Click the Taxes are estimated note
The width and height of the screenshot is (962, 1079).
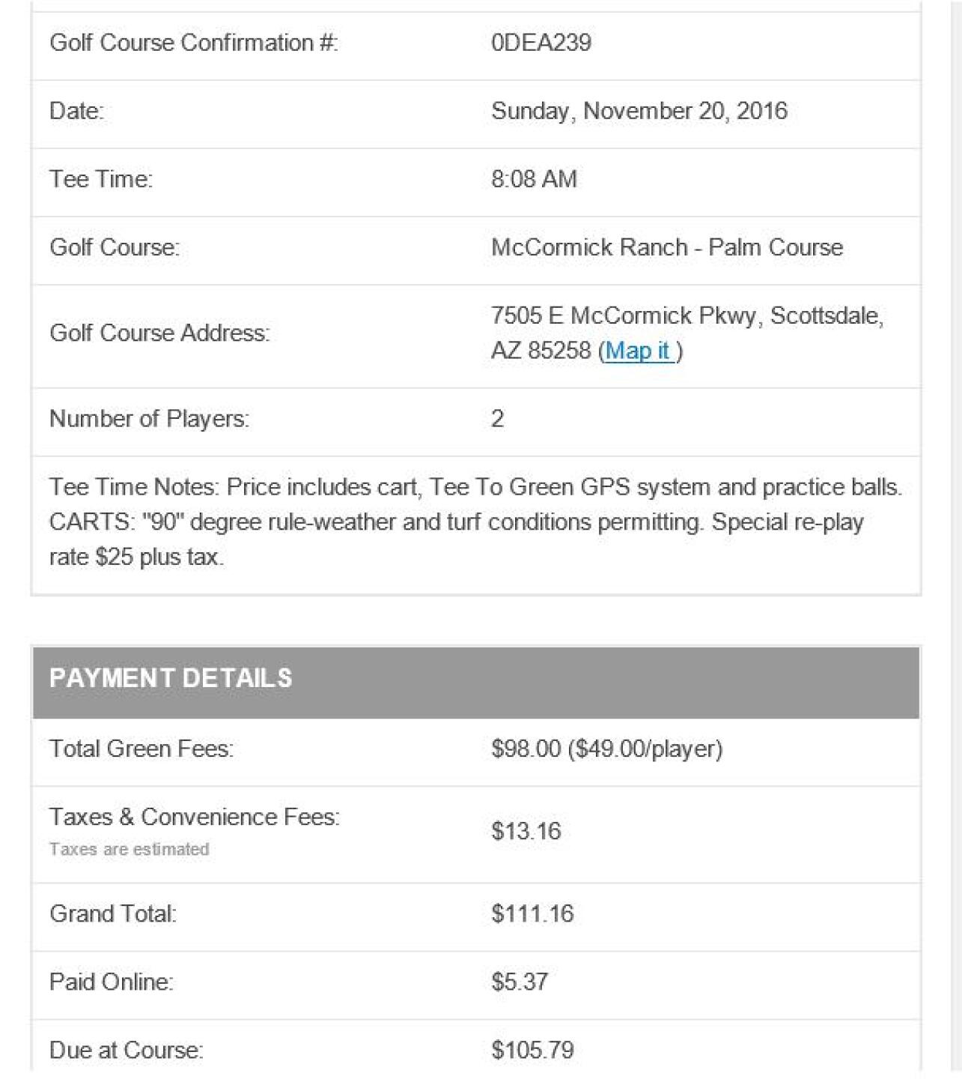(x=129, y=849)
